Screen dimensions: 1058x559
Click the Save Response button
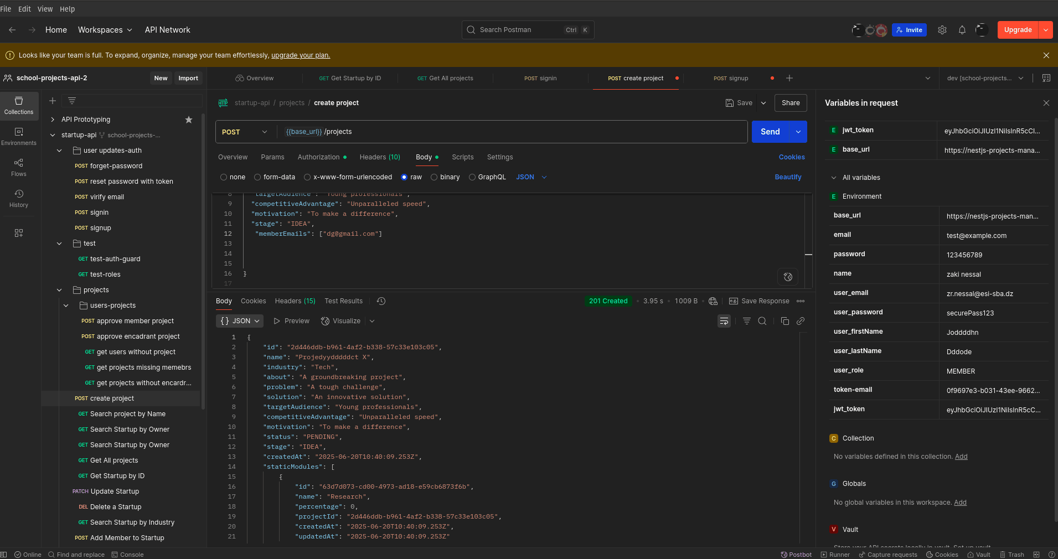[760, 301]
